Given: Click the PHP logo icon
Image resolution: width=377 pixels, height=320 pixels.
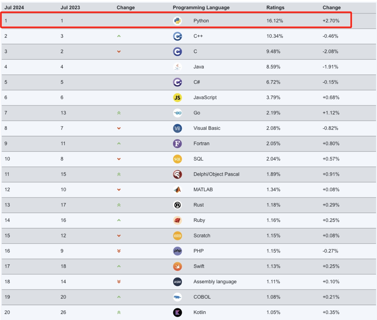Looking at the screenshot, I should [x=177, y=251].
